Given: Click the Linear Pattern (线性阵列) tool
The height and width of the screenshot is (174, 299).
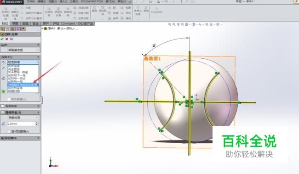Looking at the screenshot, I should click(x=103, y=11).
